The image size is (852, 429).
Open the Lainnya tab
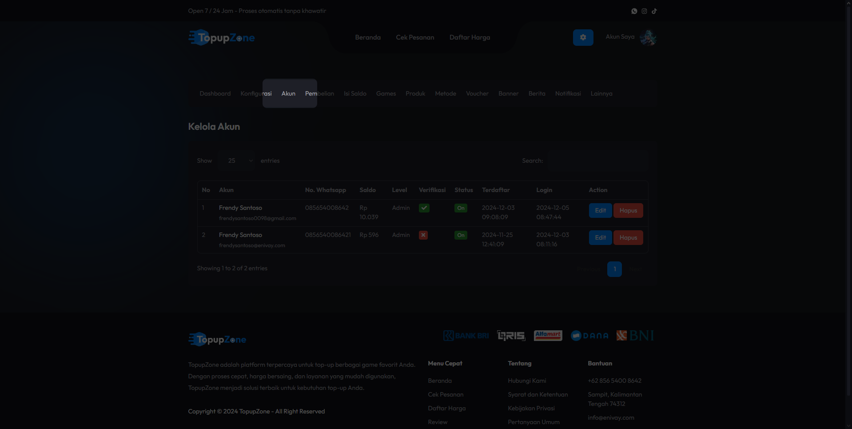(601, 94)
